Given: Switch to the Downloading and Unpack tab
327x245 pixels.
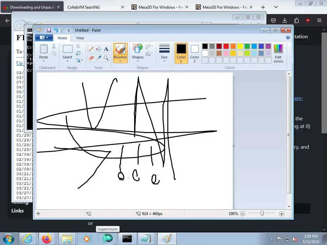Looking at the screenshot, I should click(x=32, y=7).
